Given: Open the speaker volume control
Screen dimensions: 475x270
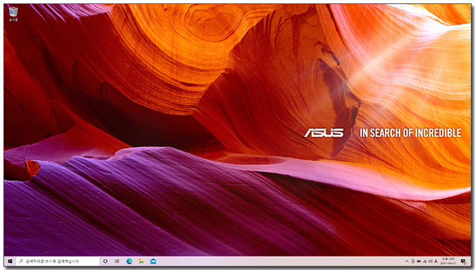Looking at the screenshot, I should [430, 261].
